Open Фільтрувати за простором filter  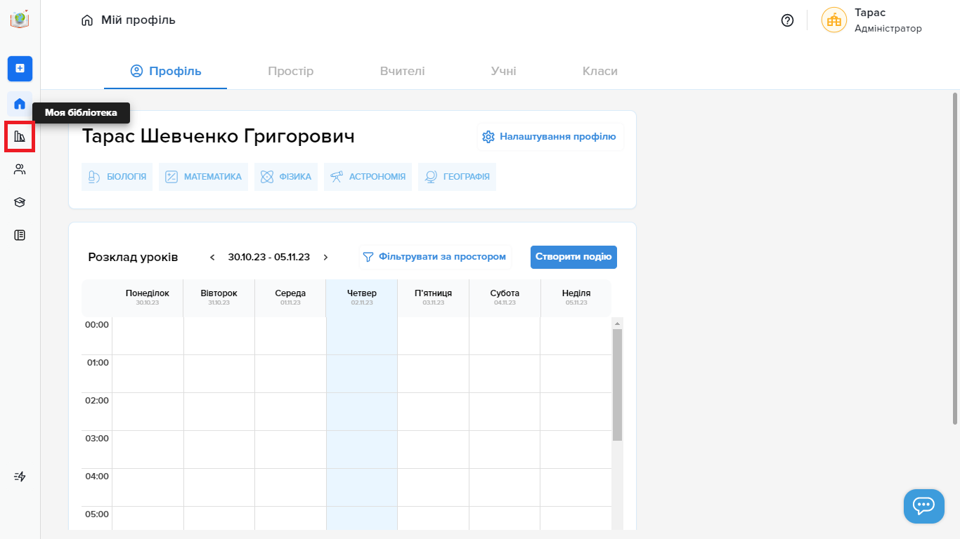434,257
